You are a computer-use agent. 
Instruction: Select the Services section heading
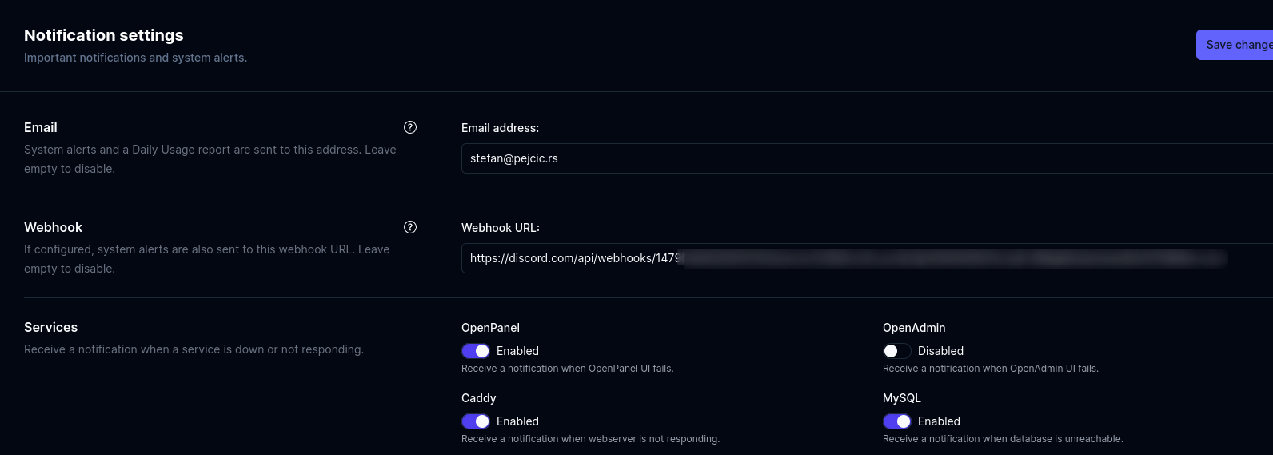(x=50, y=327)
